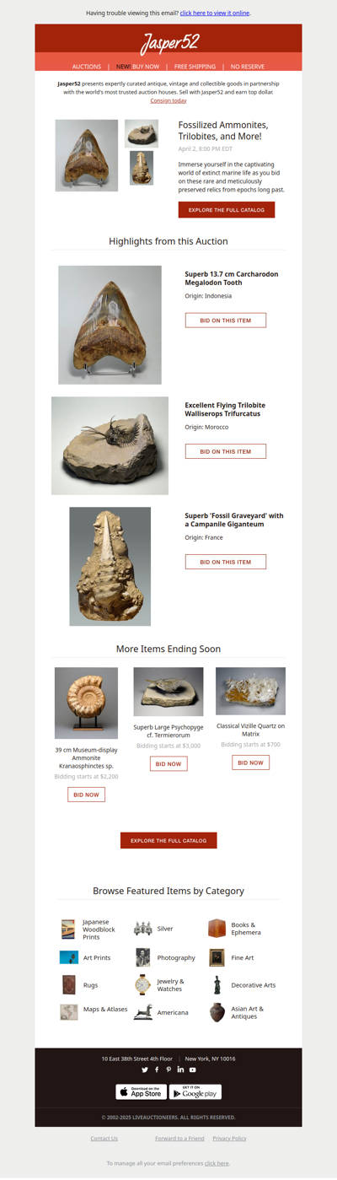Bid on the Megalodon Tooth item
337x1180 pixels.
coord(226,321)
